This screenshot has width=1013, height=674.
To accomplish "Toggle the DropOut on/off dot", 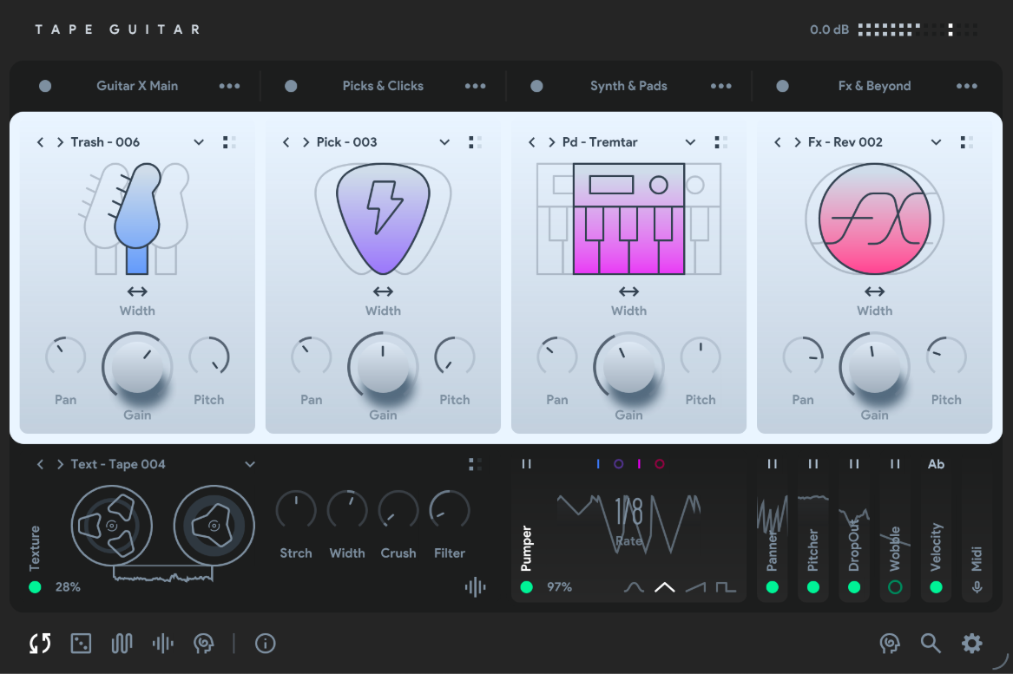I will (854, 587).
